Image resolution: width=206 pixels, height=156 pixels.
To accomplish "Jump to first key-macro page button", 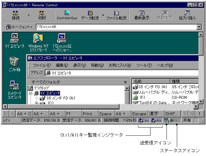I will point(6,114).
